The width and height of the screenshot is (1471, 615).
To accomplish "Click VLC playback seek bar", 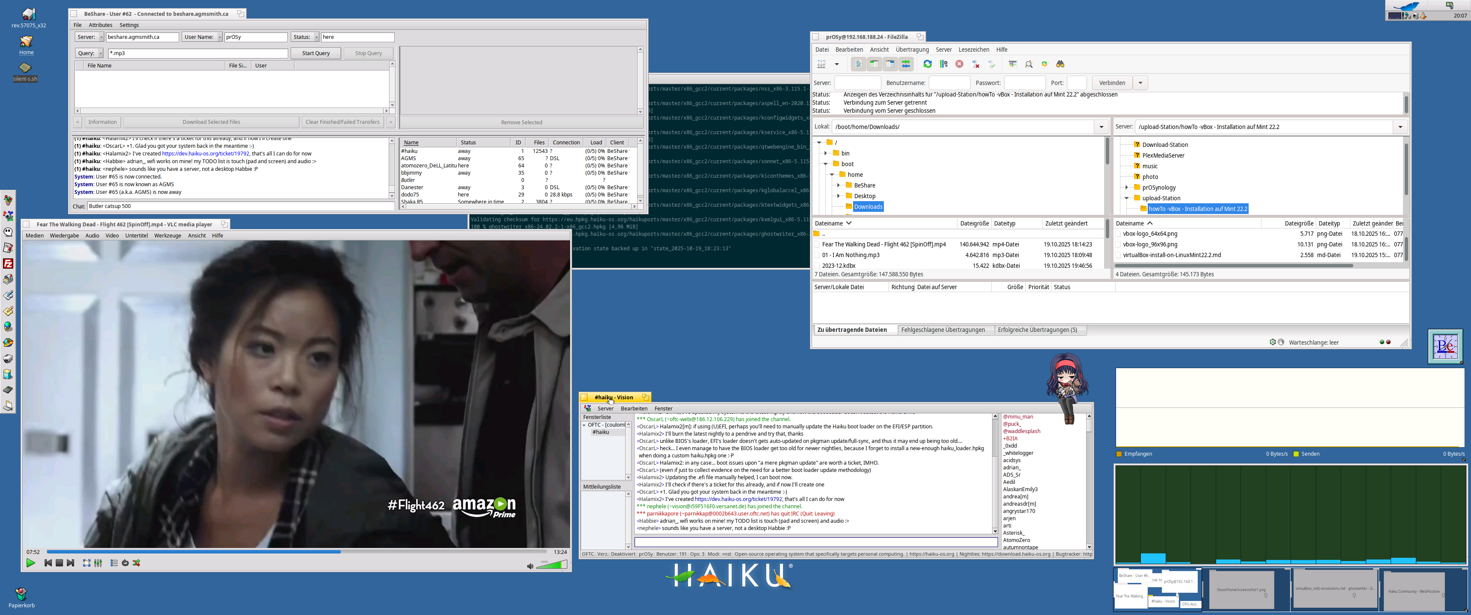I will pos(297,552).
